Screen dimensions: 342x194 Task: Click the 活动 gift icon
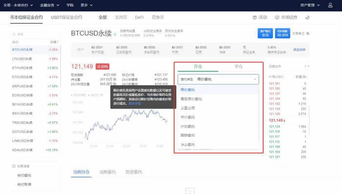tap(255, 18)
